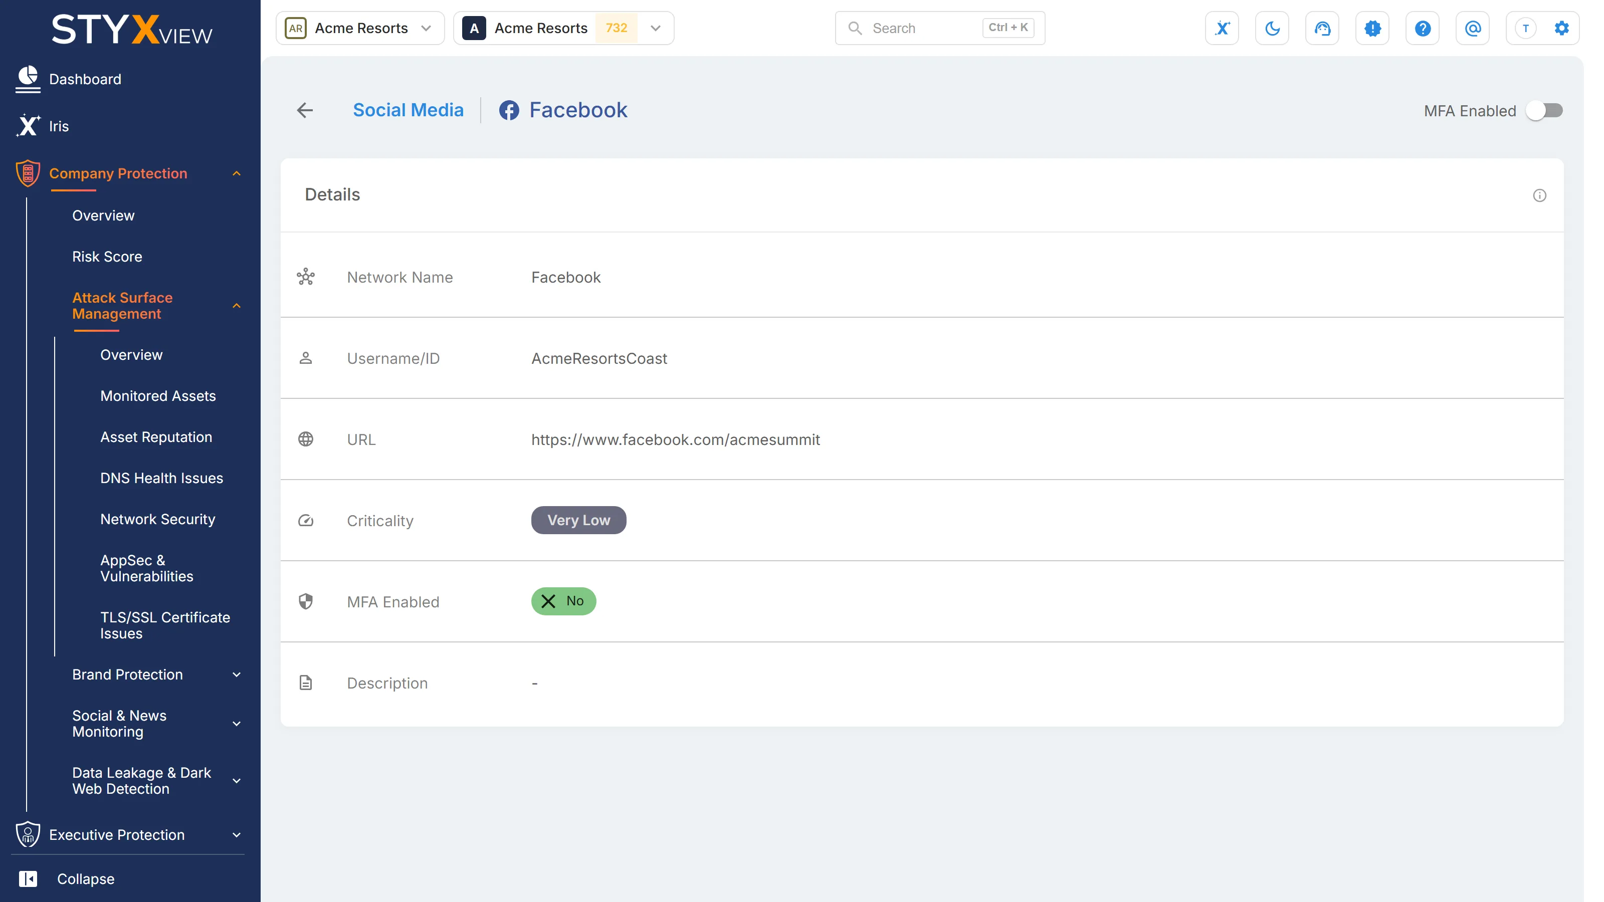This screenshot has width=1604, height=902.
Task: Click the Details info icon
Action: [1539, 195]
